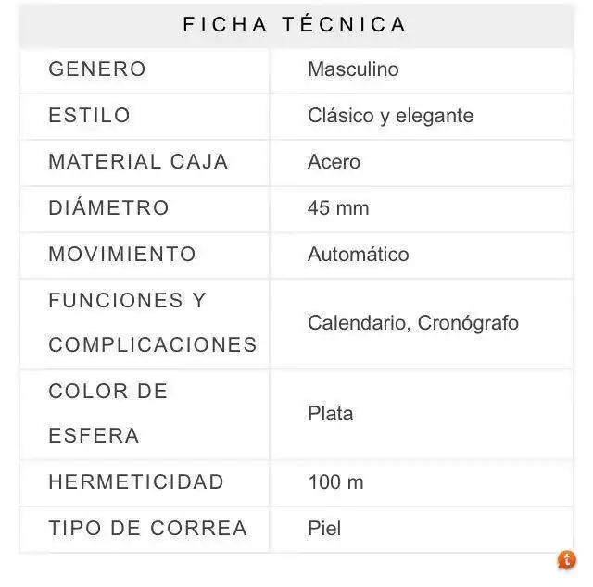Click the DIÁMETRO label
The height and width of the screenshot is (587, 593).
click(x=109, y=207)
